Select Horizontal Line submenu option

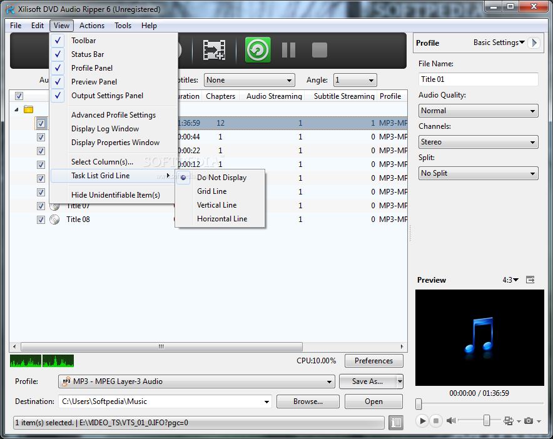[x=220, y=219]
